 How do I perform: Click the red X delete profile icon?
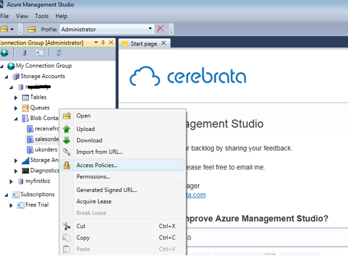coord(160,29)
